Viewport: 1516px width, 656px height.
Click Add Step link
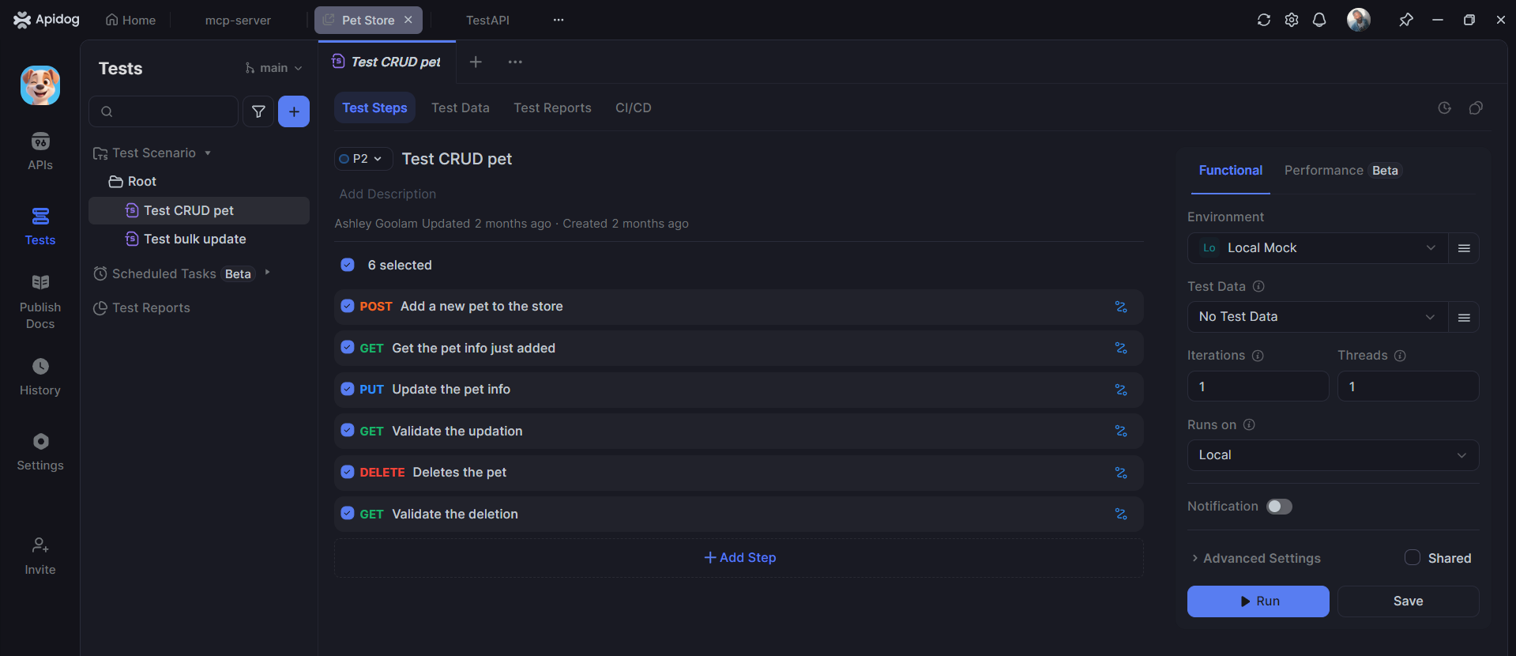[x=739, y=558]
